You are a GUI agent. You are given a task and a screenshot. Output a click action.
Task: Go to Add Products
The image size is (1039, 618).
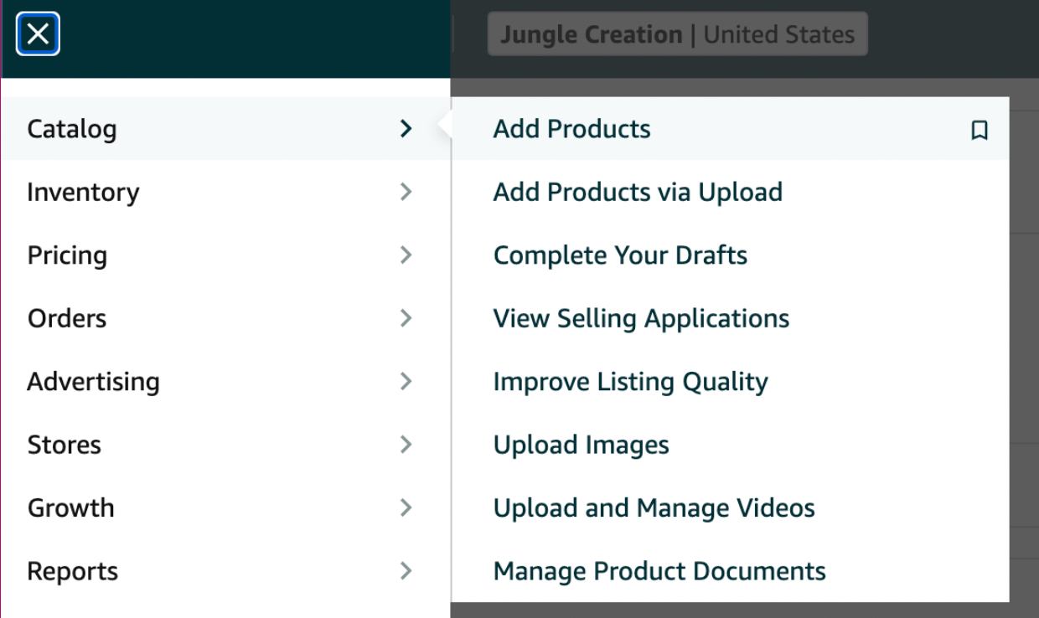[x=571, y=129]
